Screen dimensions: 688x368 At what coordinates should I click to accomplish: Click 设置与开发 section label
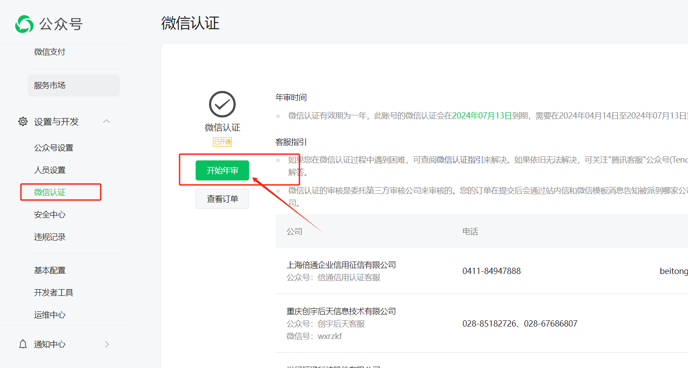tap(57, 122)
